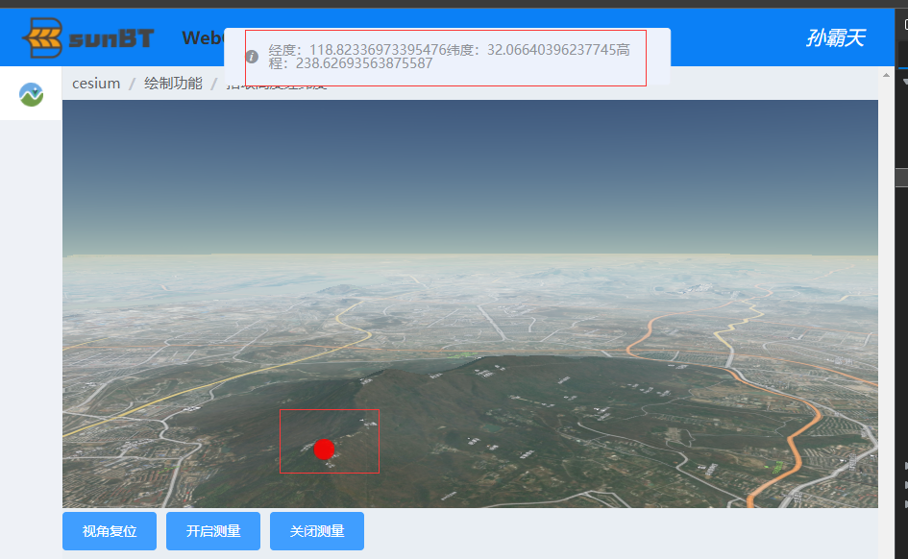Viewport: 908px width, 559px height.
Task: Click the 绘制功能 breadcrumb item
Action: [x=173, y=84]
